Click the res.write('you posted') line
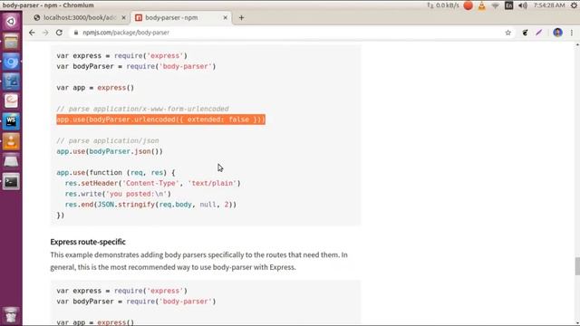Viewport: 580px width, 326px height. 118,194
